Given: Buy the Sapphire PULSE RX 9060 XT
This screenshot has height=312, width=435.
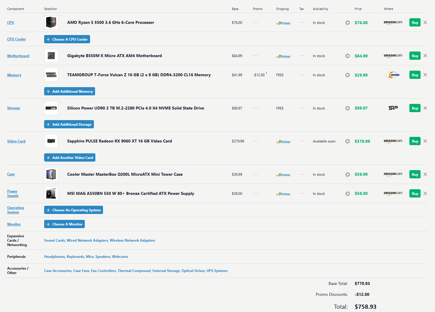Looking at the screenshot, I should 415,141.
